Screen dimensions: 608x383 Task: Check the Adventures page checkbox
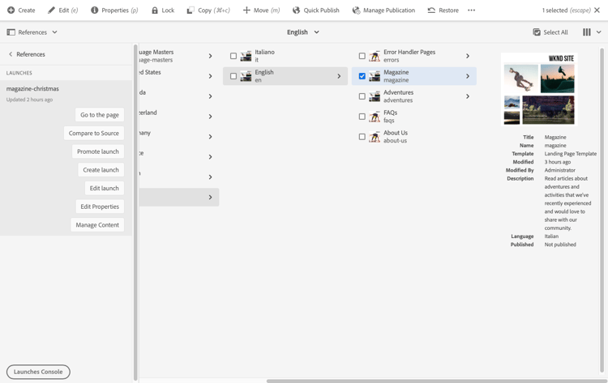(x=362, y=96)
